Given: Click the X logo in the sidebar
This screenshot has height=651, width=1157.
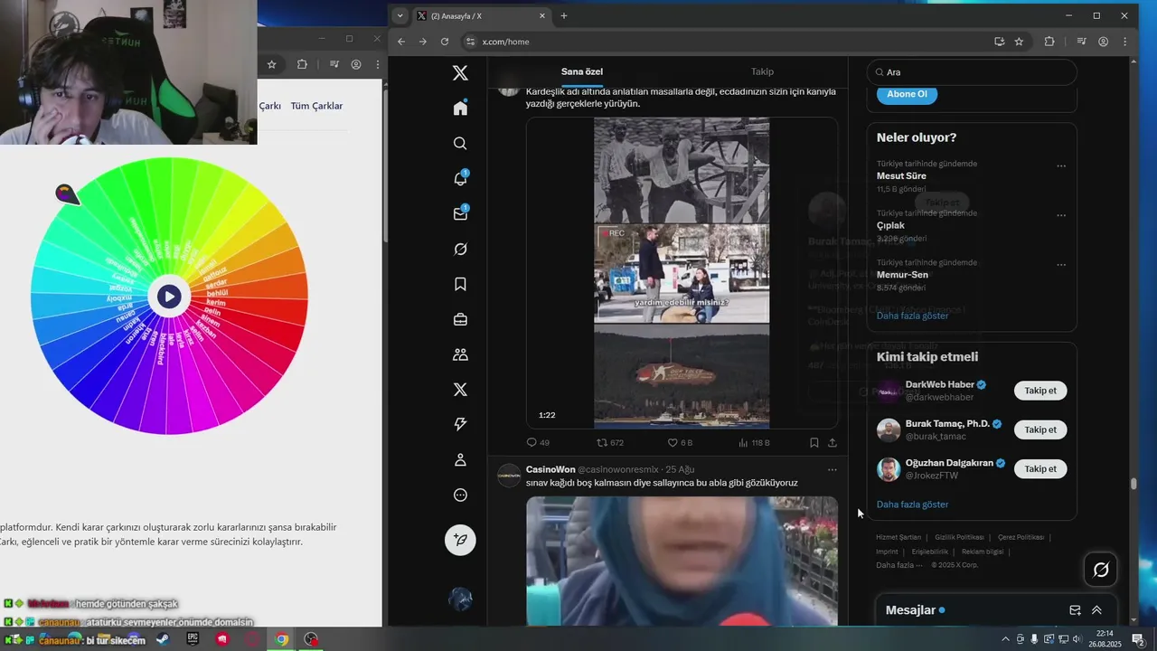Looking at the screenshot, I should (460, 73).
